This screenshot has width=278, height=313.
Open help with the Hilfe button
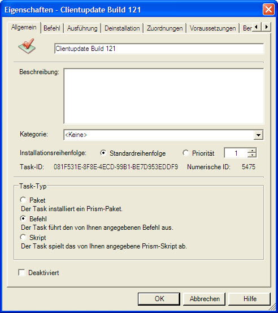click(250, 299)
